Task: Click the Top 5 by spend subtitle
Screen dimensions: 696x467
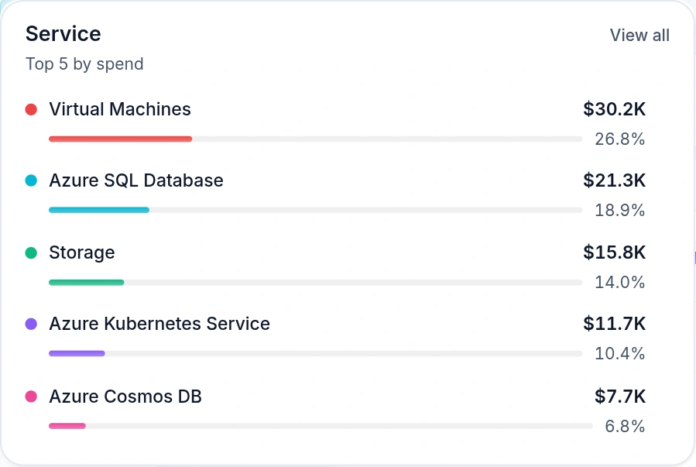Action: click(x=84, y=64)
